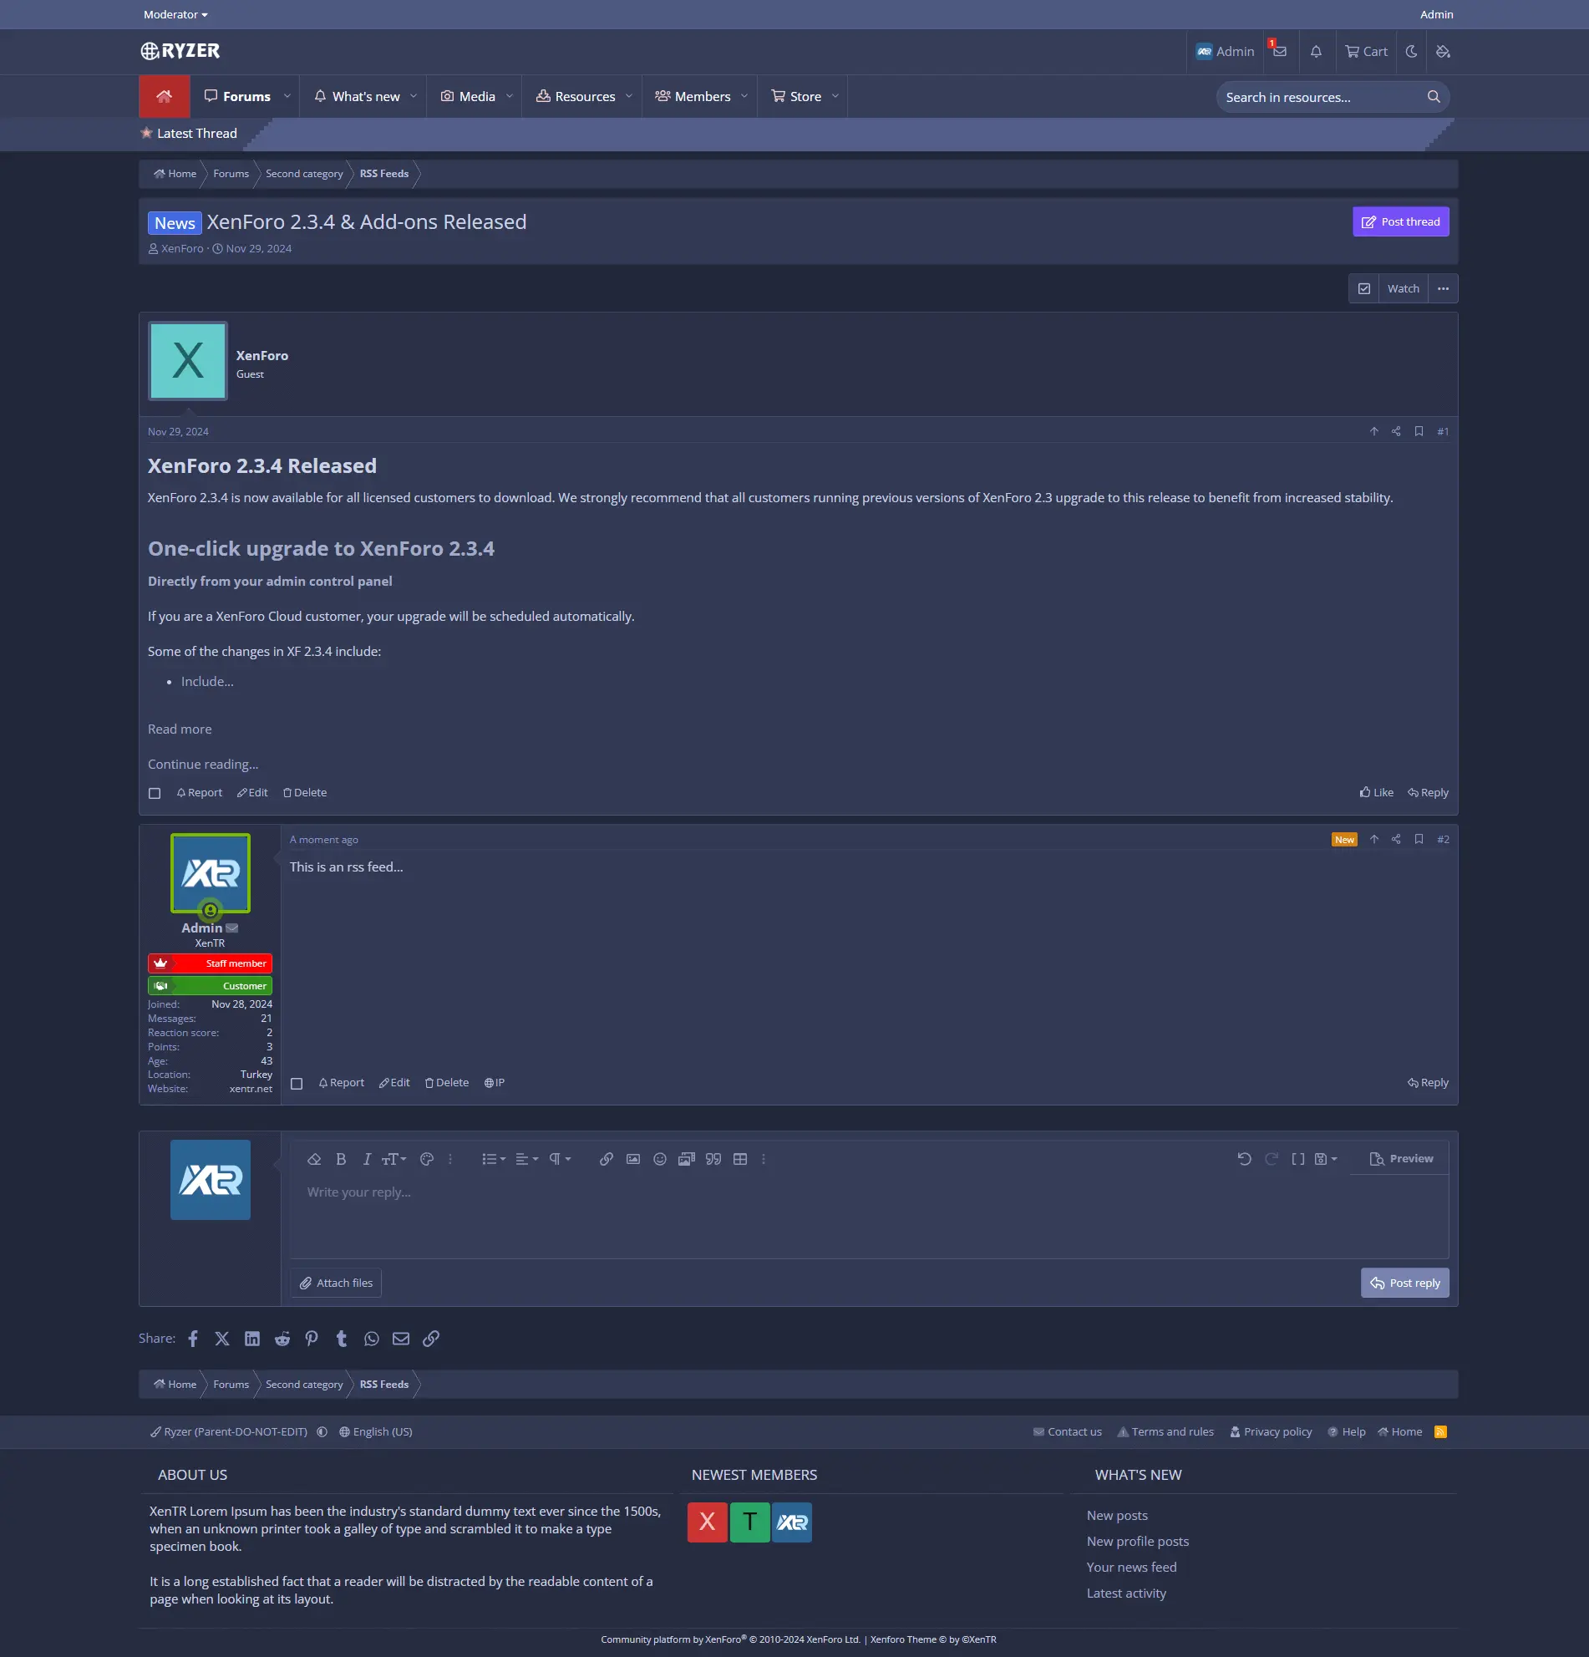Insert a table in the editor
Image resolution: width=1589 pixels, height=1657 pixels.
740,1159
